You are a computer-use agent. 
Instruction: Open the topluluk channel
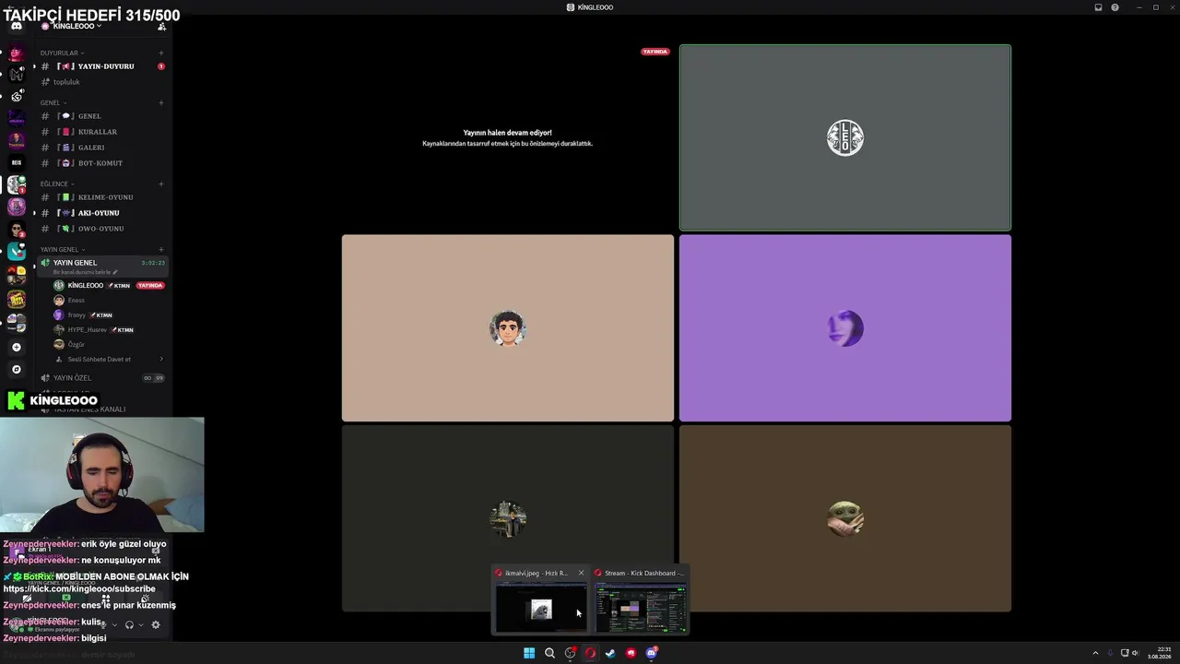pyautogui.click(x=103, y=82)
